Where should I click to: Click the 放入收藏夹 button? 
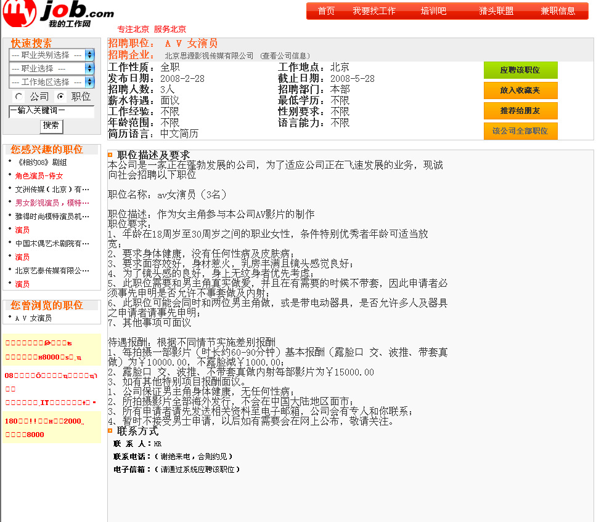(x=520, y=90)
